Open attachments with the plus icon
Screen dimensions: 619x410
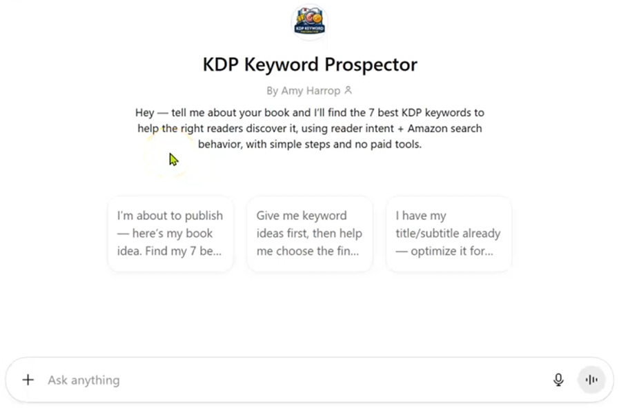[28, 380]
